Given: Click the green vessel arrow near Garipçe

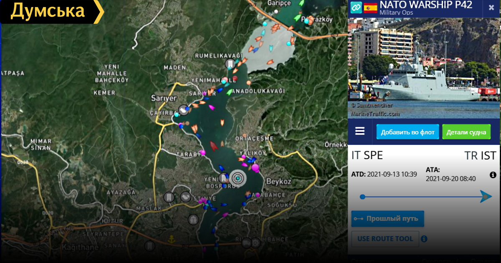Looking at the screenshot, I should pyautogui.click(x=297, y=18).
